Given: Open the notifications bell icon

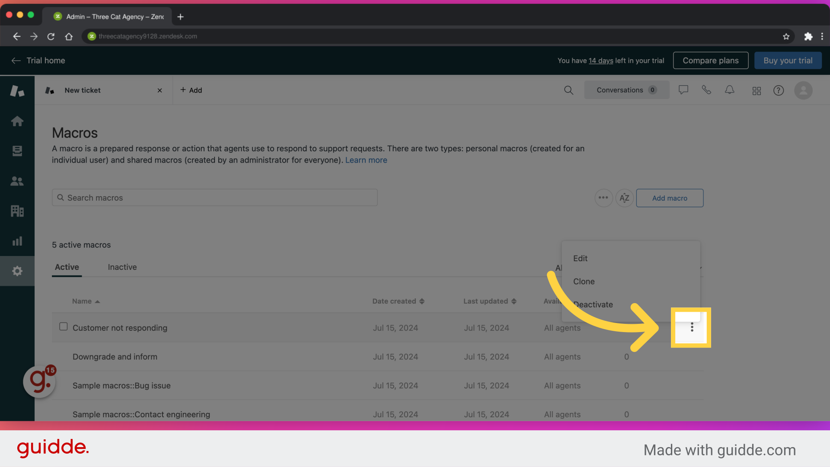Looking at the screenshot, I should click(729, 90).
